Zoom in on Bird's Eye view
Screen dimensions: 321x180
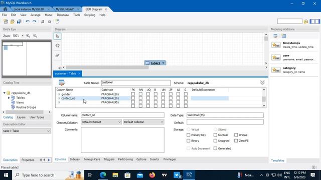click(x=28, y=35)
